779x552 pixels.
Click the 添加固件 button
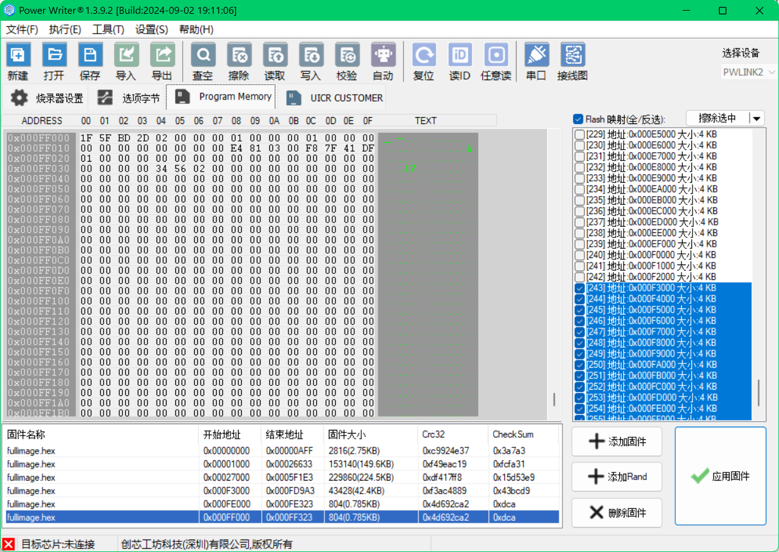coord(617,442)
